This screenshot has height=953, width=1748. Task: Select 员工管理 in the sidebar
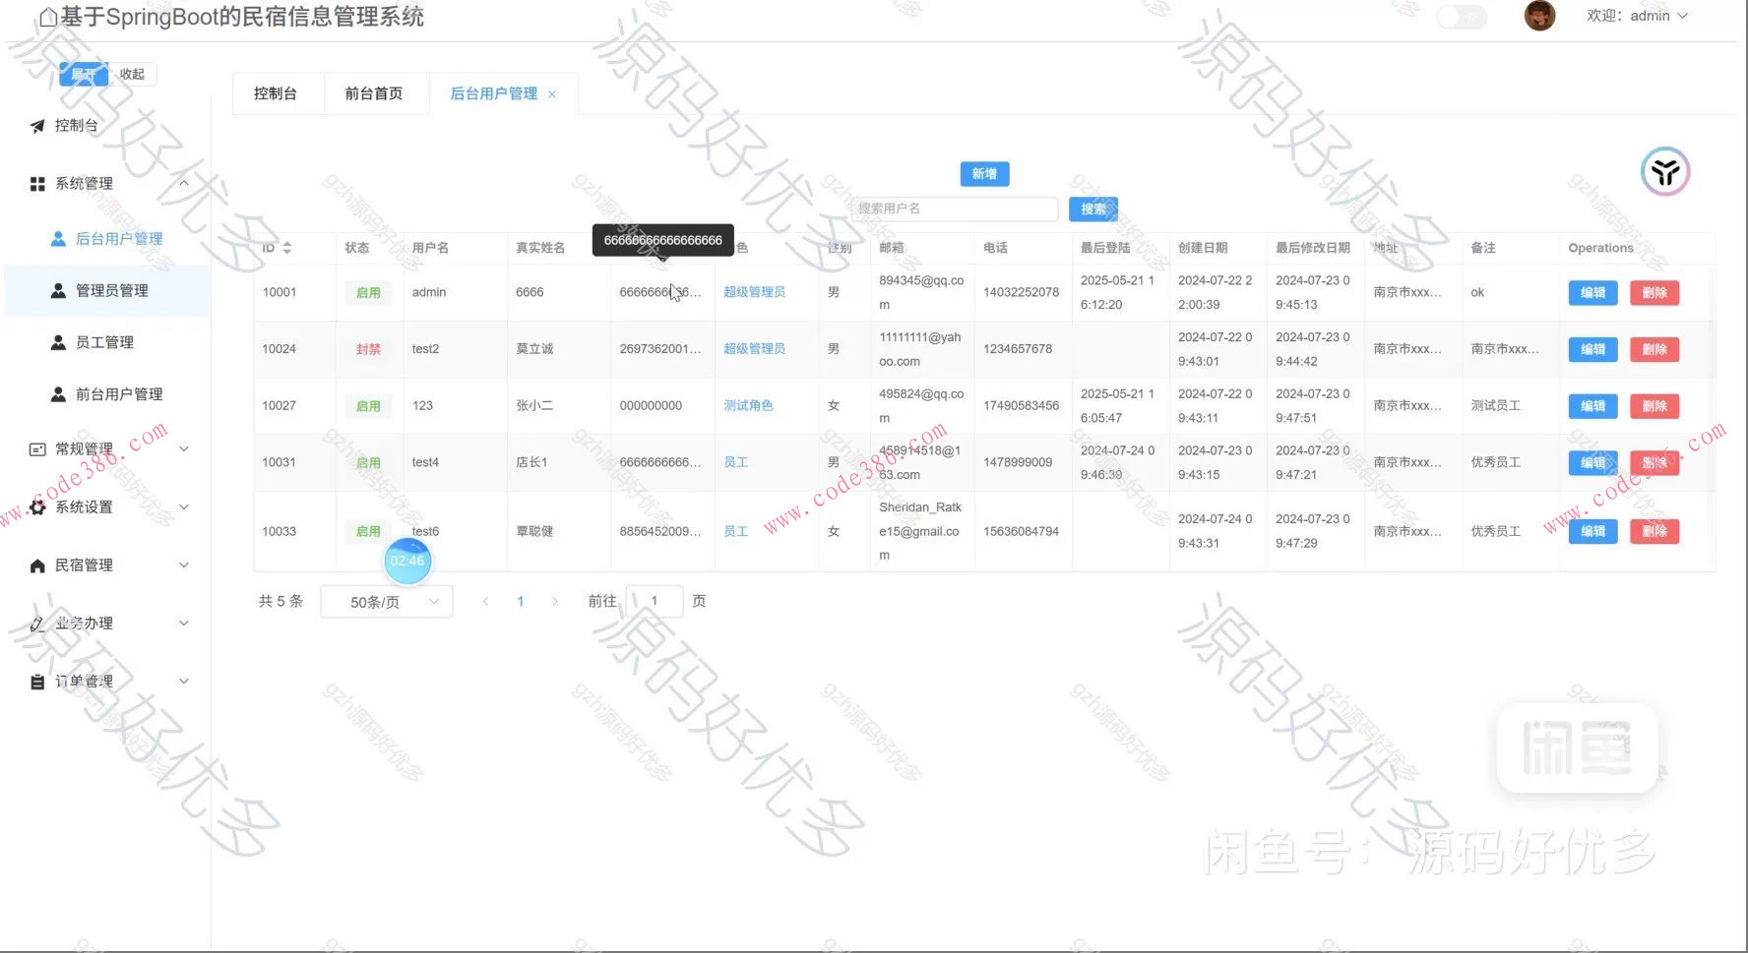tap(104, 342)
